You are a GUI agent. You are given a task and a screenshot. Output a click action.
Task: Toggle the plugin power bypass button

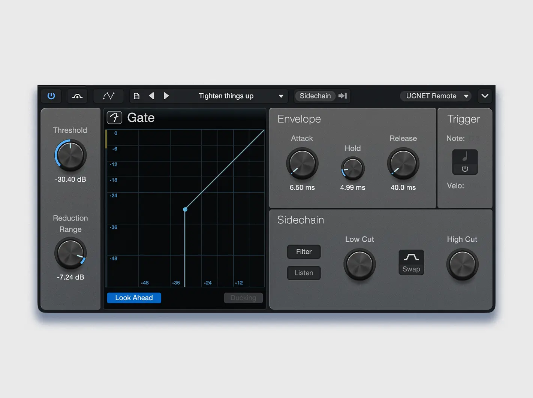point(51,96)
